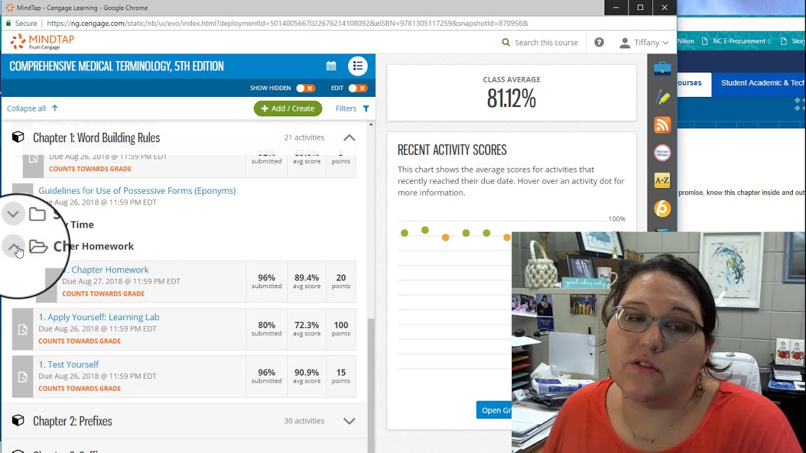Click the Apply Yourself activity document icon

pos(23,329)
